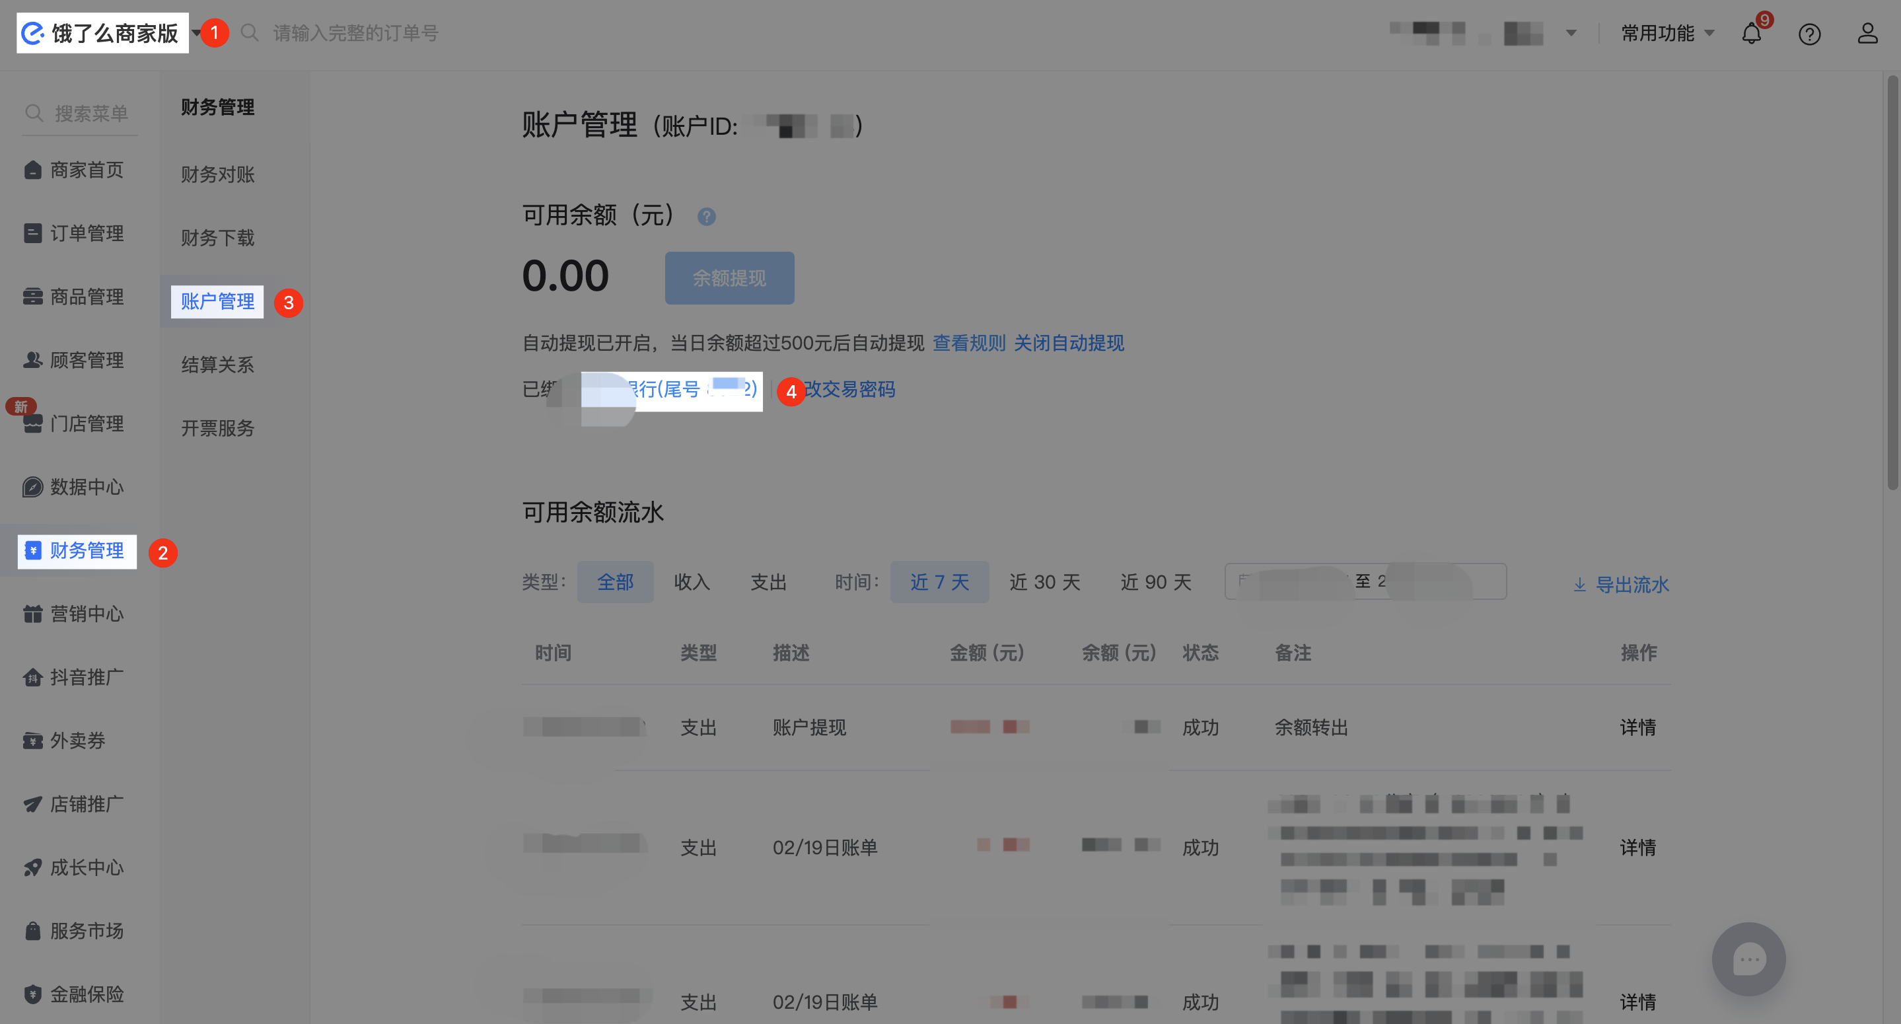Viewport: 1901px width, 1024px height.
Task: Open the 财务对账 submenu item
Action: [218, 175]
